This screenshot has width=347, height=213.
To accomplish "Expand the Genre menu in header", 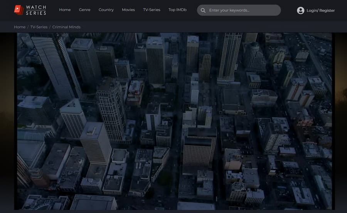I will (84, 10).
